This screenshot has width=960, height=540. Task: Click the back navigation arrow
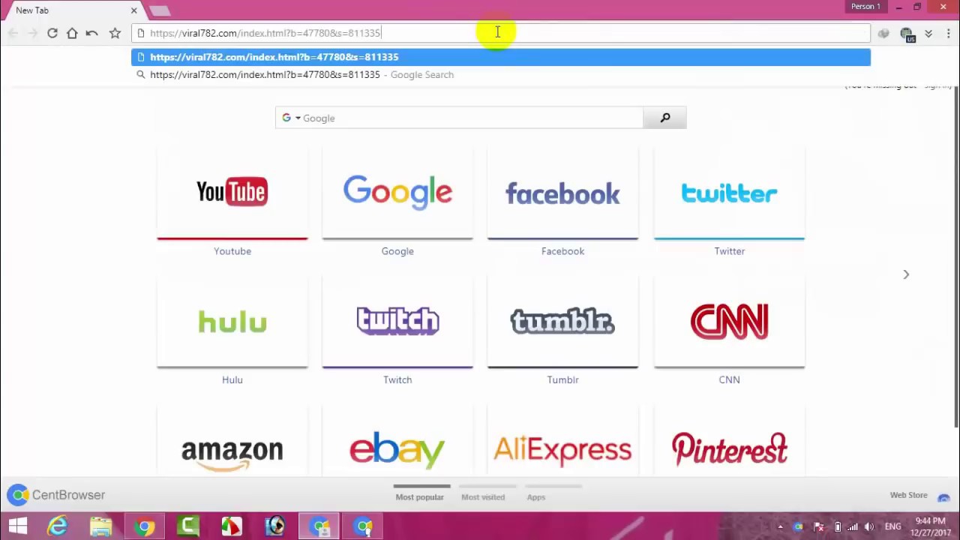(x=13, y=33)
